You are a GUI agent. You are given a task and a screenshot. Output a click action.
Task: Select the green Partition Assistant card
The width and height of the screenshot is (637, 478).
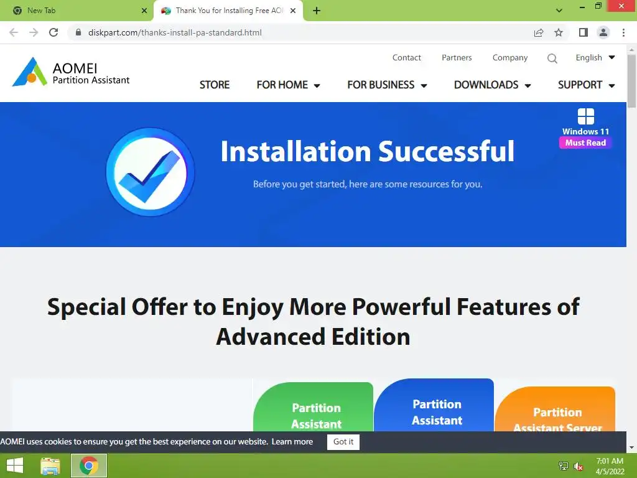pyautogui.click(x=314, y=407)
